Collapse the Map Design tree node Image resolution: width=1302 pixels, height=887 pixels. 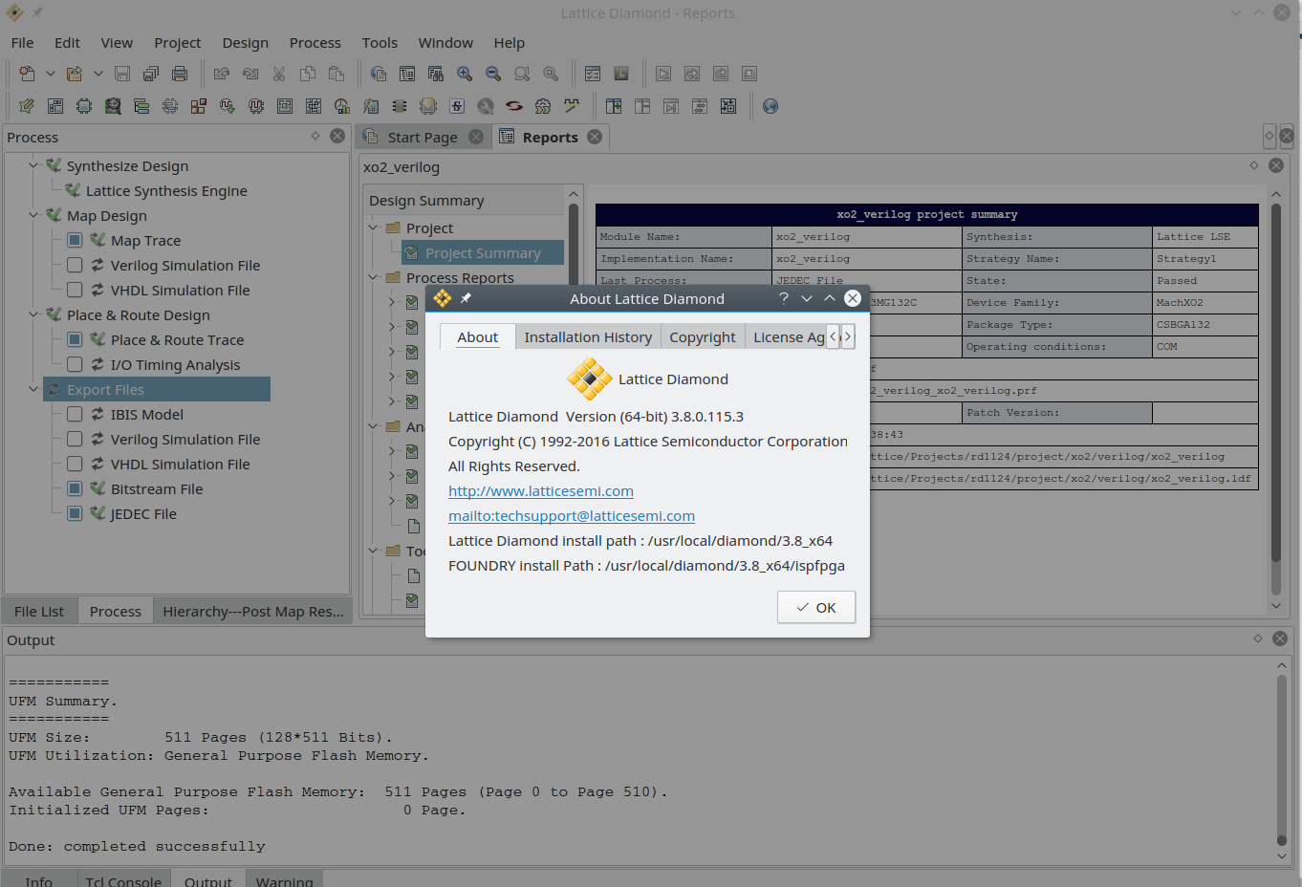point(33,215)
